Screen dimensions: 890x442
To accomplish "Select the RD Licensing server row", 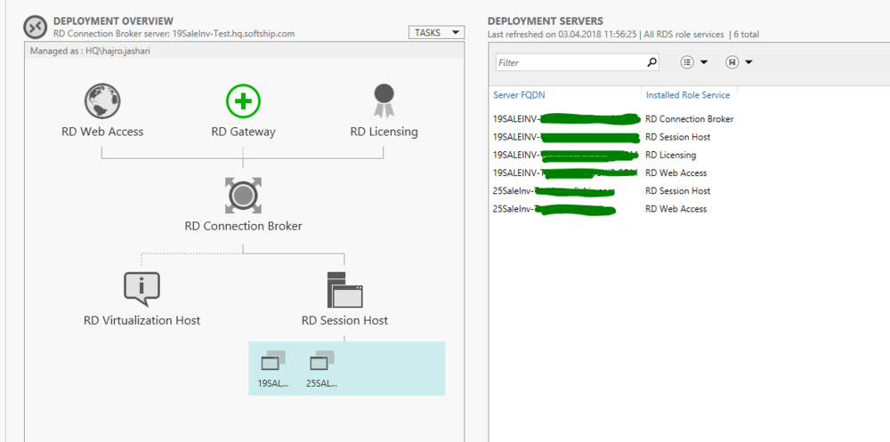I will tap(614, 156).
